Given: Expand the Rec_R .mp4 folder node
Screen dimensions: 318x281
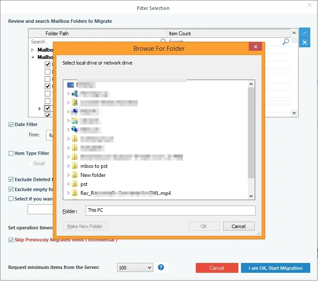Looking at the screenshot, I should pos(68,193).
